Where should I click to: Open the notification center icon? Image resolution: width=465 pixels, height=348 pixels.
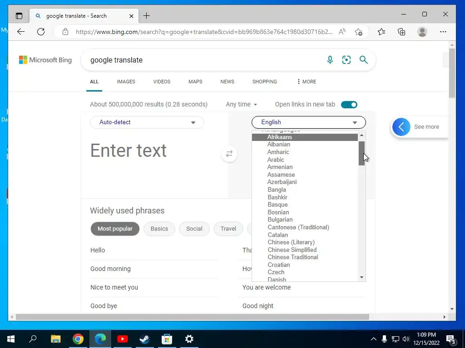point(451,339)
